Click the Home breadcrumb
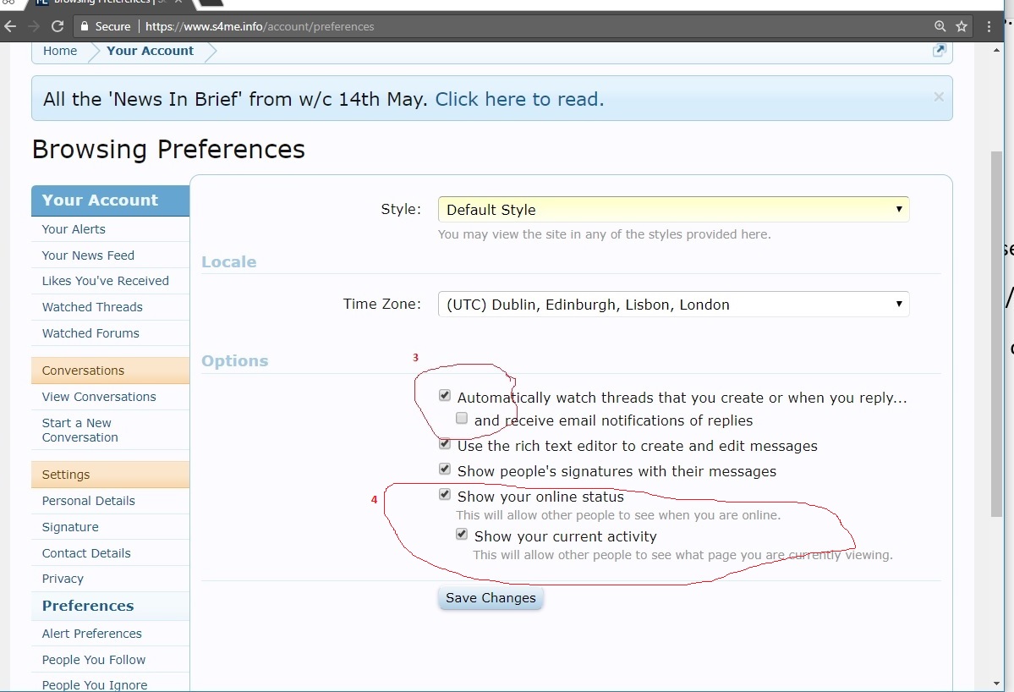The height and width of the screenshot is (692, 1014). click(x=60, y=51)
